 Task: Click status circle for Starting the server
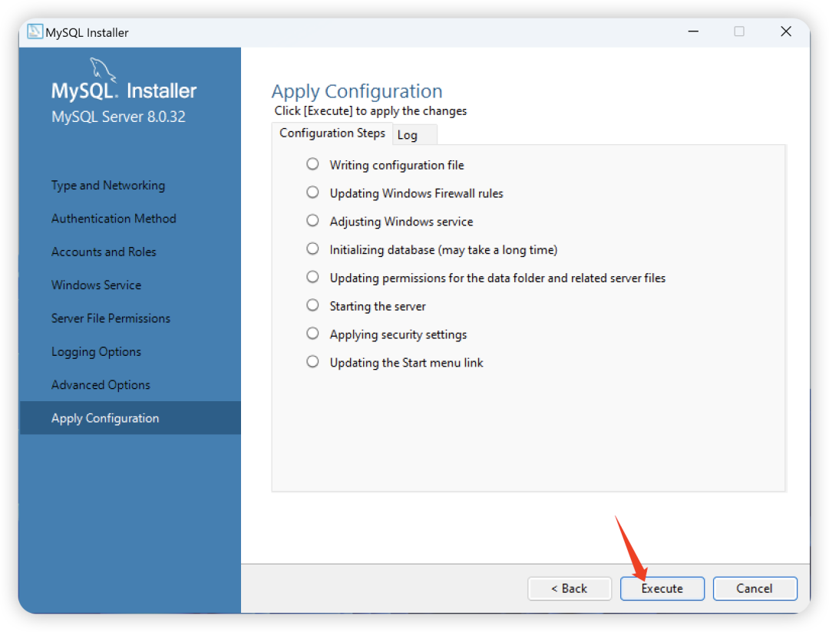[312, 305]
